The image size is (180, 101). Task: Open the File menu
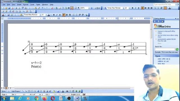[4, 4]
